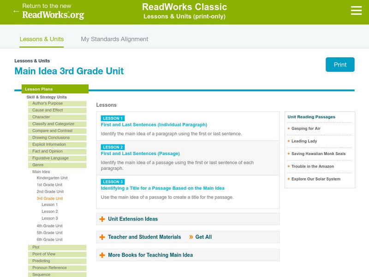369x277 pixels.
Task: Select Genre in sidebar
Action: [x=57, y=165]
